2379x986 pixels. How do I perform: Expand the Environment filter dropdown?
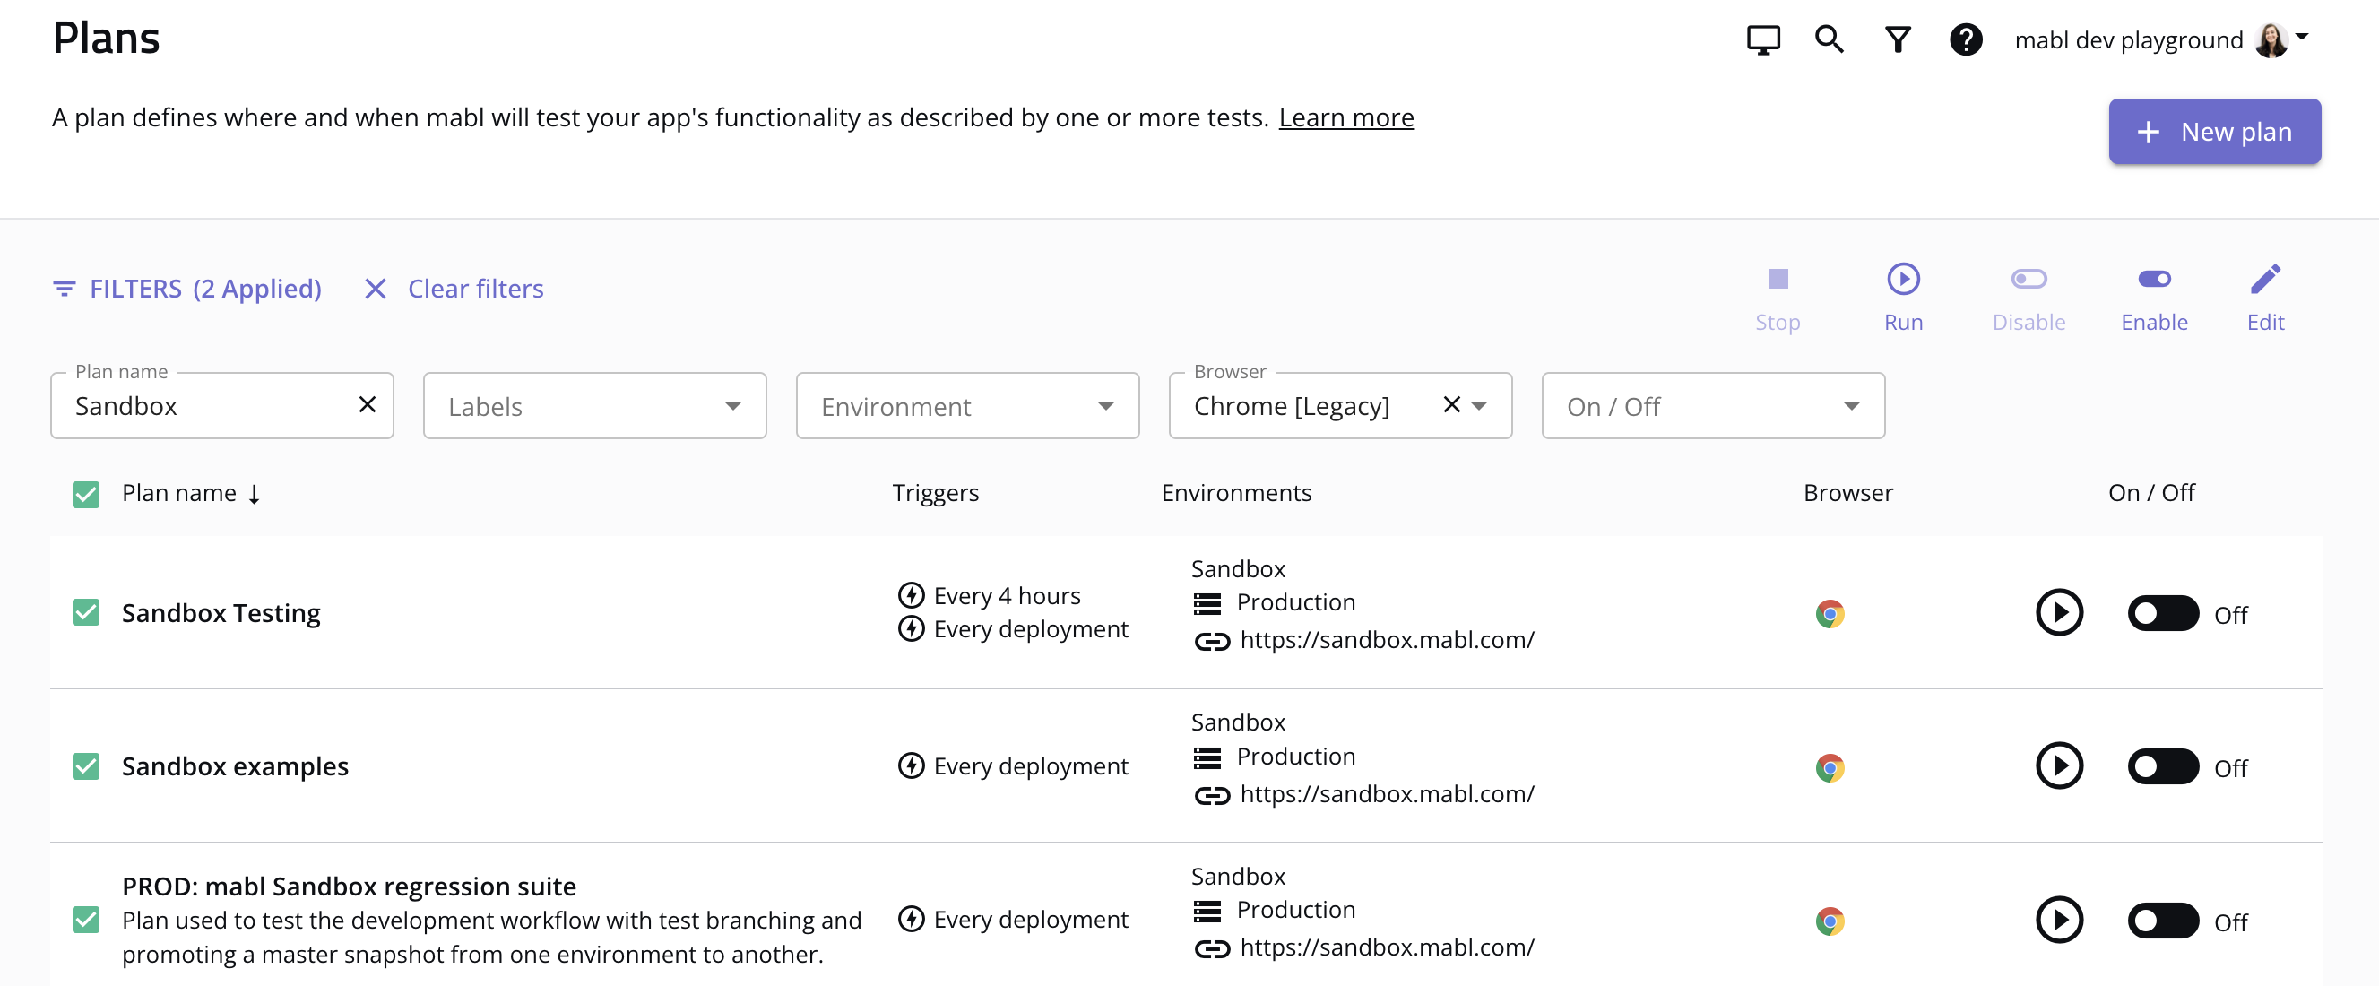967,406
